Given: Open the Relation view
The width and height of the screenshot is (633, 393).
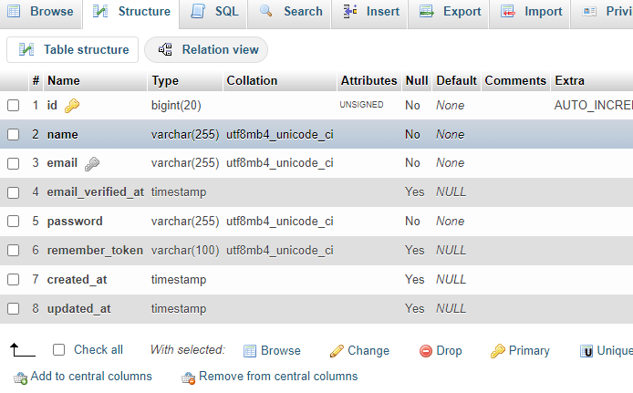Looking at the screenshot, I should coord(207,50).
